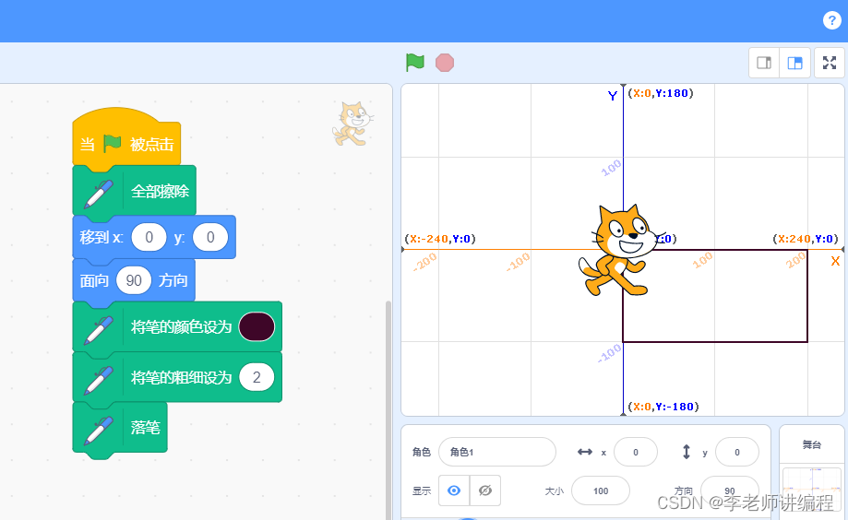Click the vertical arrows icon beside y
Screen dimensions: 848x520
(687, 452)
